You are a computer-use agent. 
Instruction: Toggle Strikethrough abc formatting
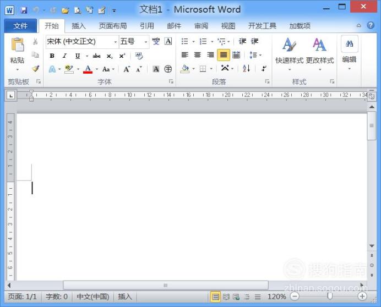point(96,56)
